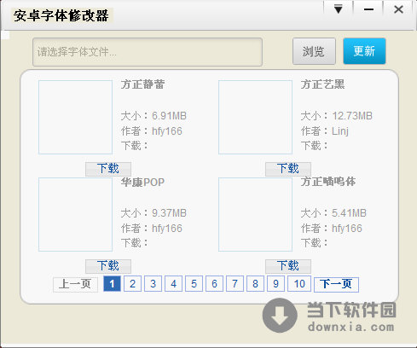Open the title bar dropdown triangle menu
417x348 pixels.
pos(338,9)
